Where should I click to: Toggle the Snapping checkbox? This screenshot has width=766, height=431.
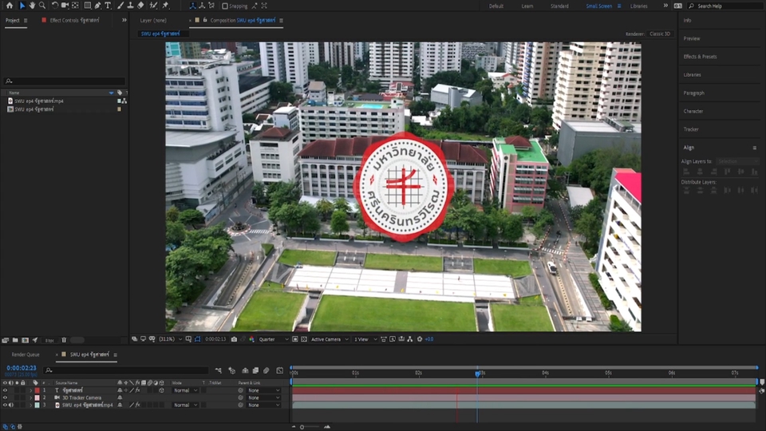[x=225, y=6]
